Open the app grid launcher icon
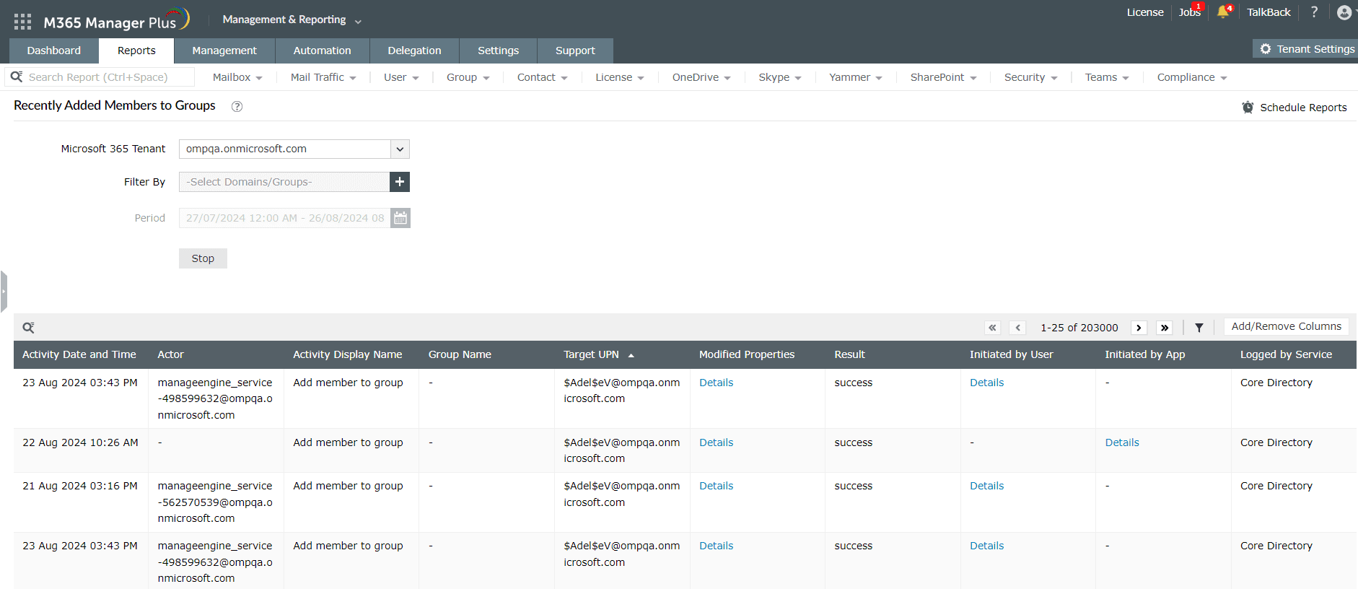1358x589 pixels. pyautogui.click(x=22, y=22)
